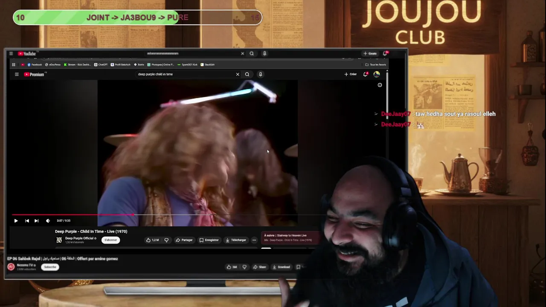Open YouTube notifications bell
Viewport: 546px width, 307px height.
tap(366, 74)
